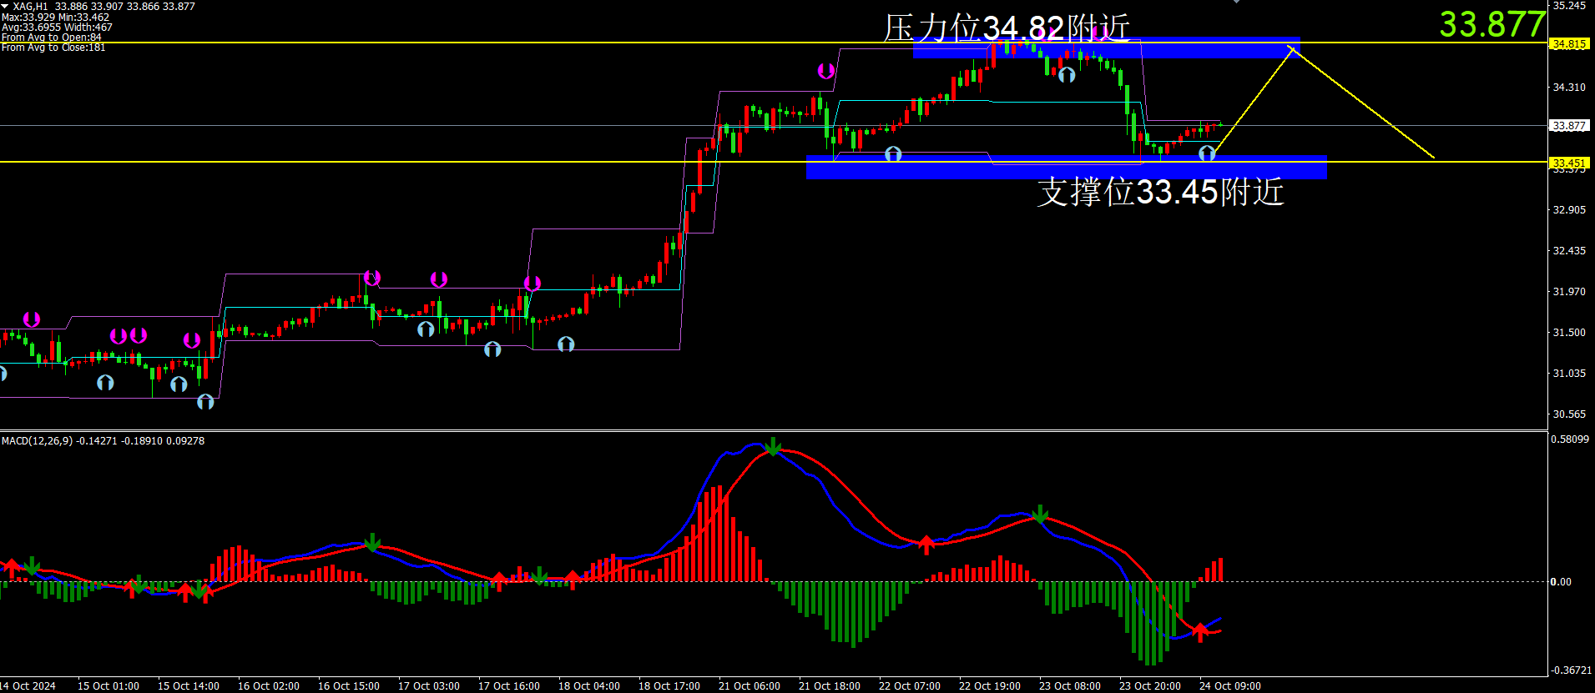Click the 30.565 price scale label
Image resolution: width=1595 pixels, height=693 pixels.
coord(1569,414)
